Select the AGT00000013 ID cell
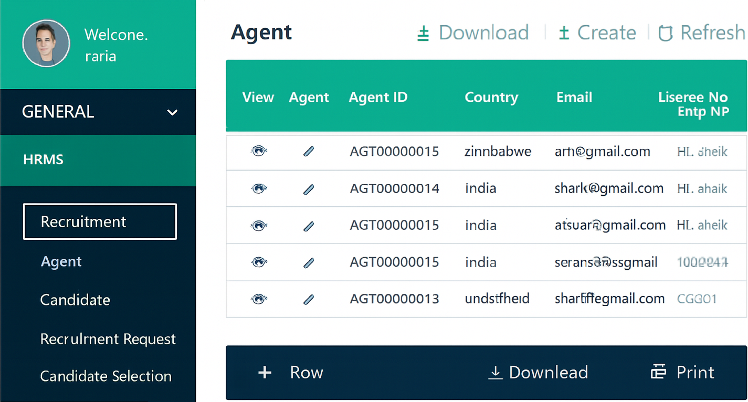Viewport: 748px width, 402px height. (x=395, y=299)
